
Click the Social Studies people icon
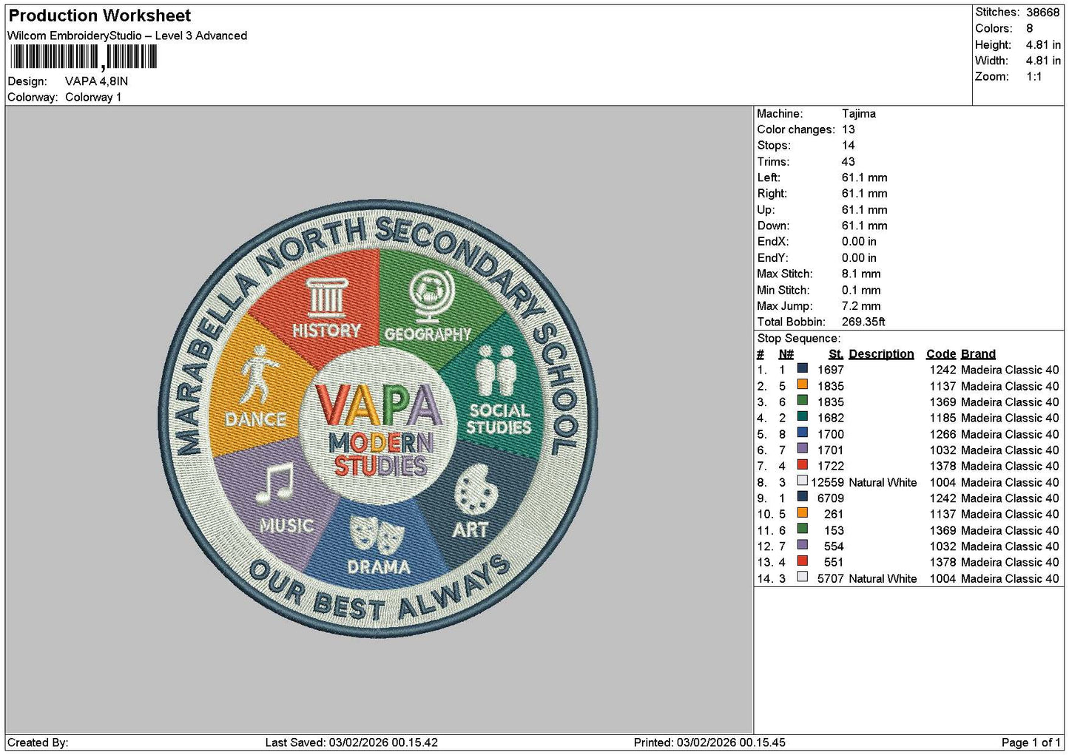pos(496,370)
